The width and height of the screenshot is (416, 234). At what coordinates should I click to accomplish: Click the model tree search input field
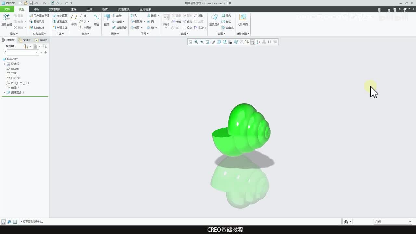[x=23, y=52]
